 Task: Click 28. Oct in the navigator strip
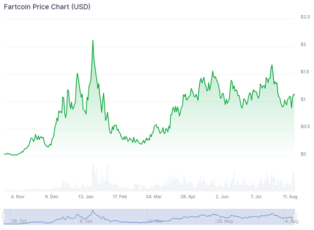coord(20,221)
